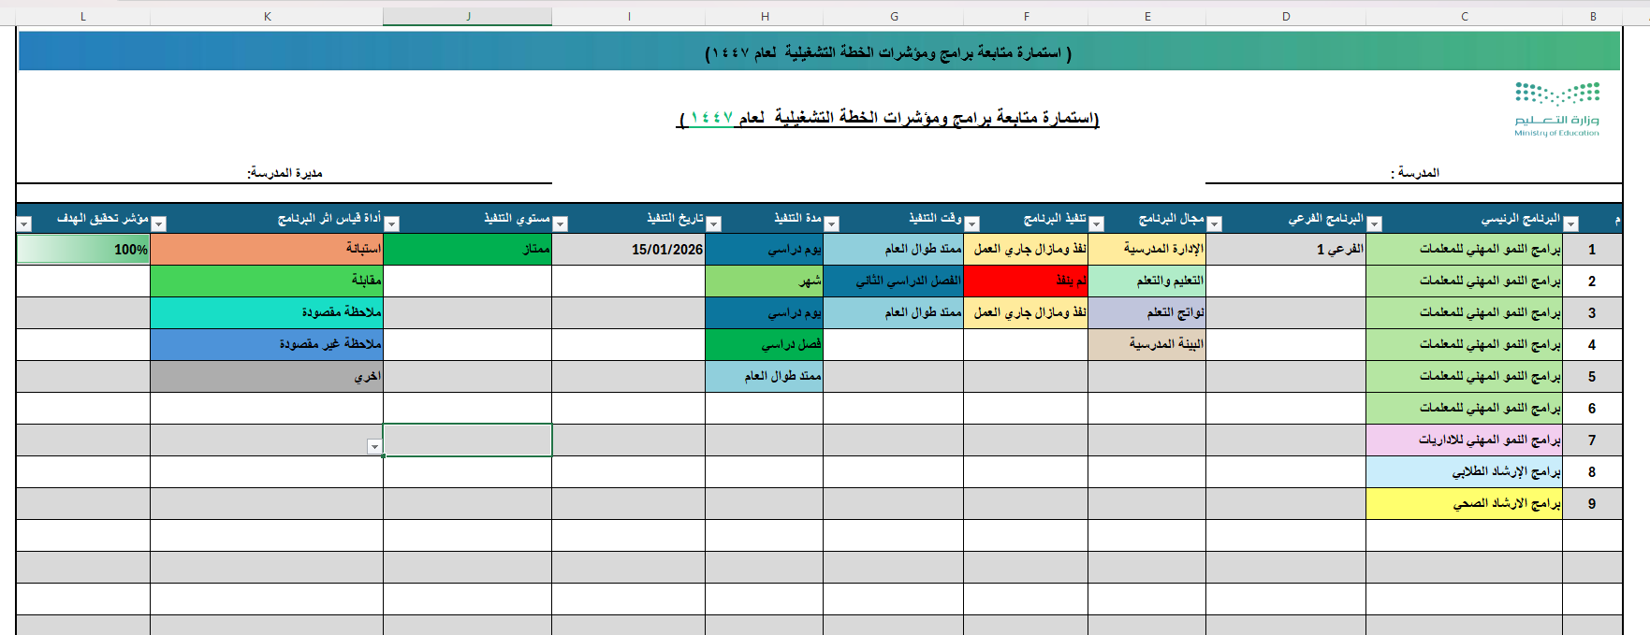Click the yellow برامج الارشاد الصحي cell
This screenshot has height=635, width=1650.
click(x=1464, y=503)
